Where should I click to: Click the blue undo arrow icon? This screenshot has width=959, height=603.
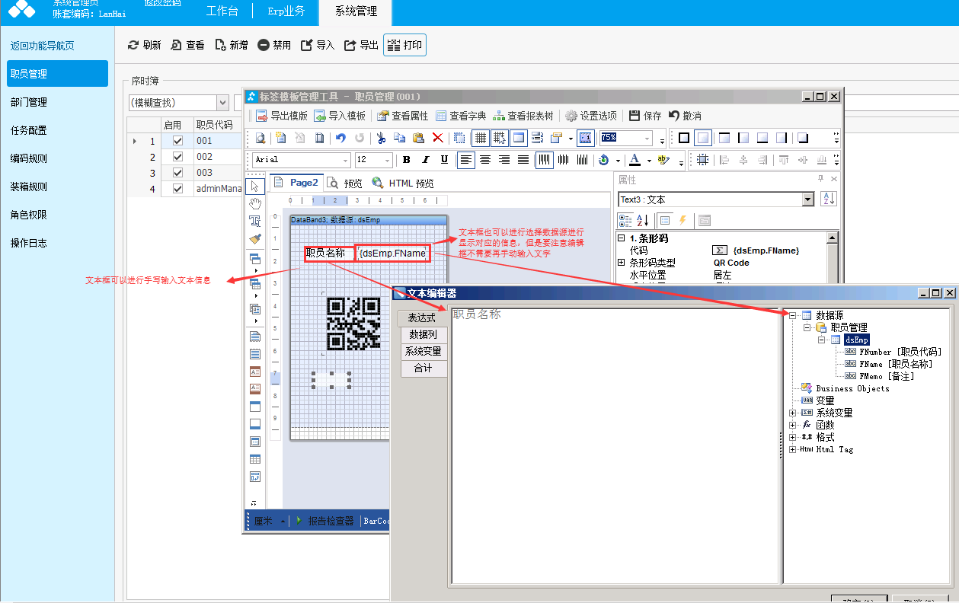click(x=340, y=138)
